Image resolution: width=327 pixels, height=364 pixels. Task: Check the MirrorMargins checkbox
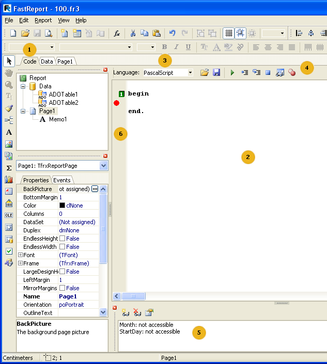coord(63,288)
